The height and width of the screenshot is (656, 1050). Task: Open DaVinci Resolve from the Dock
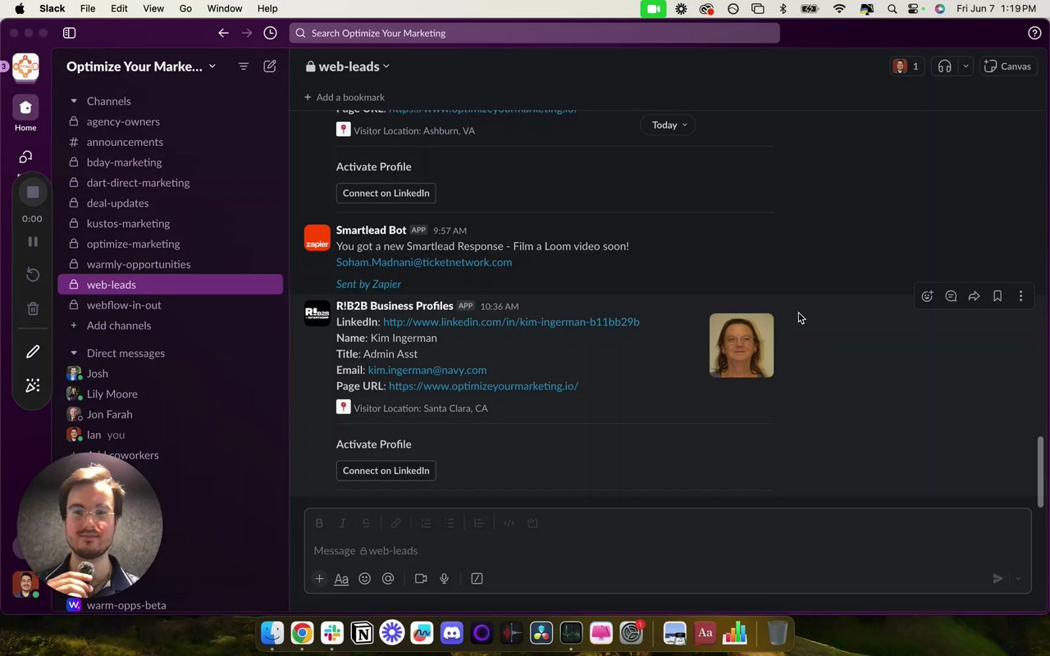[x=541, y=632]
